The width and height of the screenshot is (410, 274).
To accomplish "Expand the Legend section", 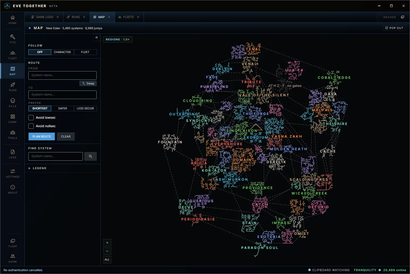I will coord(37,168).
